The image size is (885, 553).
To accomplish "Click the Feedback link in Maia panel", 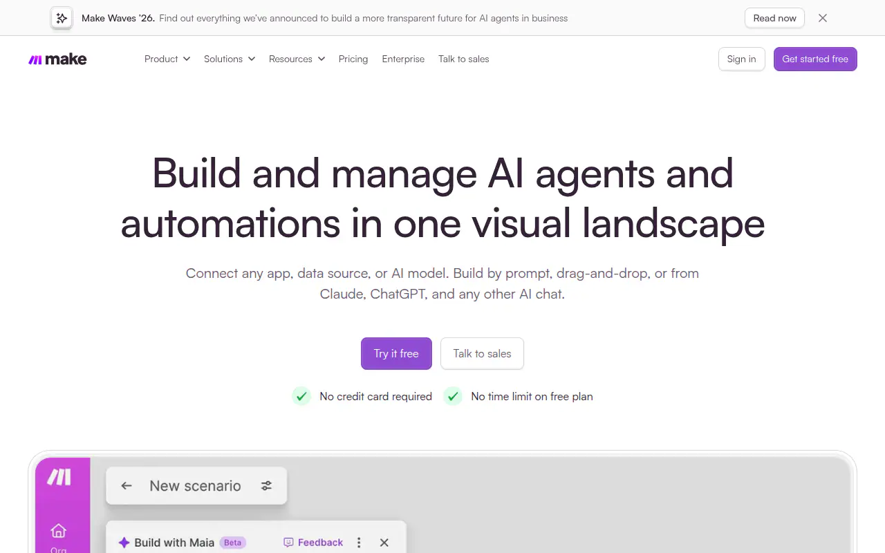I will [313, 543].
